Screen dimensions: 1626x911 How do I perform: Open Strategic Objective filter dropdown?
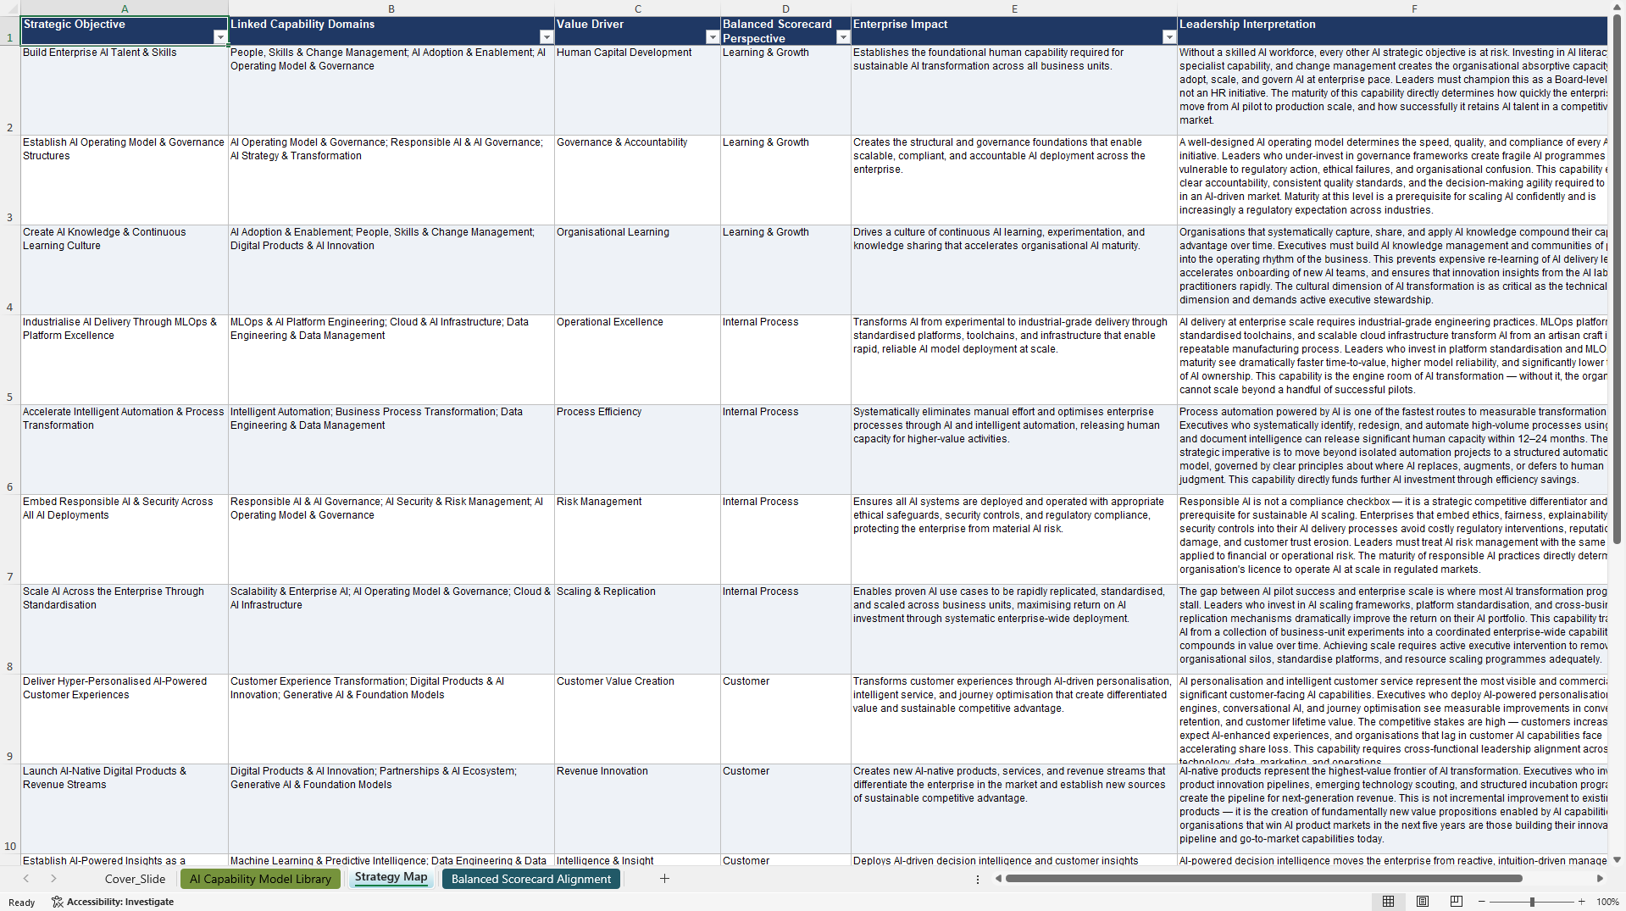(220, 37)
